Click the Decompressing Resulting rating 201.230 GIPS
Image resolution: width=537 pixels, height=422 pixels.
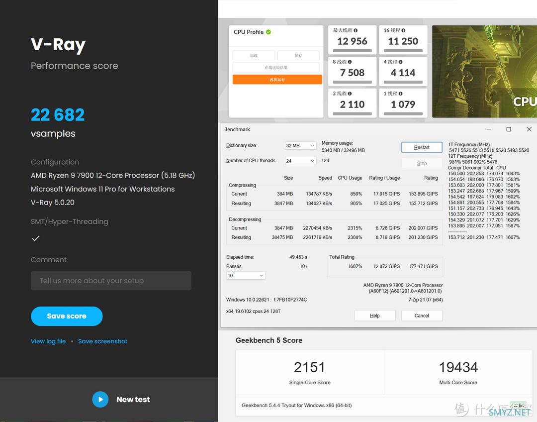coord(423,237)
